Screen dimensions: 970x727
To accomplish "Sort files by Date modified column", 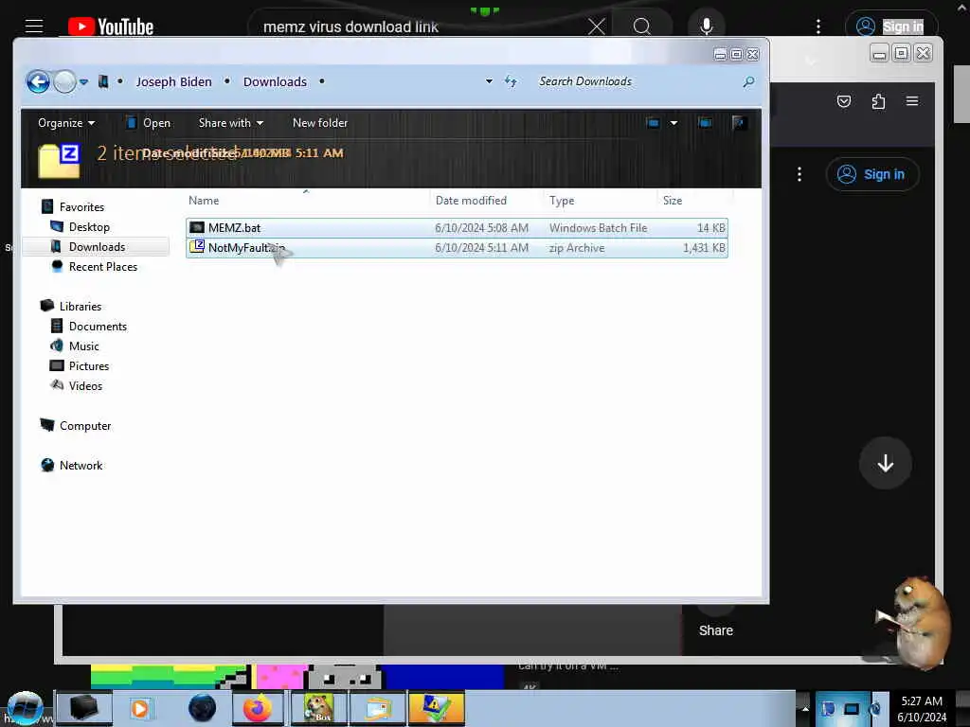I will point(471,201).
